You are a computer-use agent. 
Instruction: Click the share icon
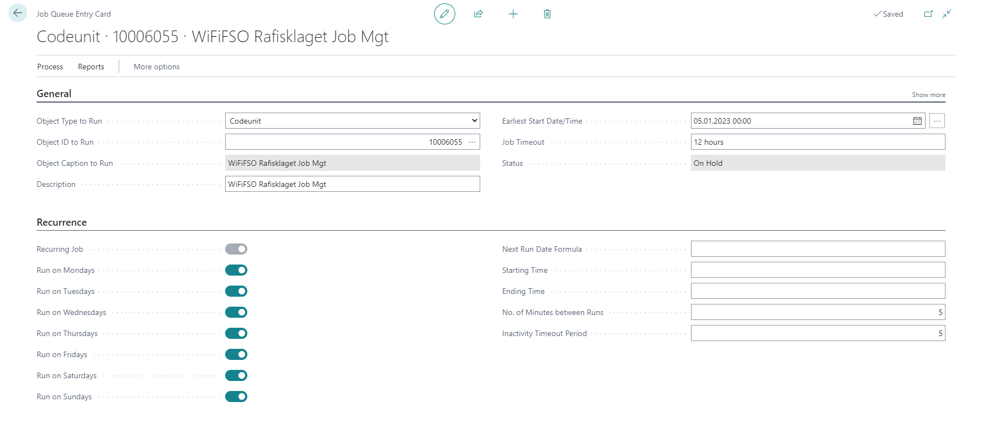pyautogui.click(x=479, y=14)
